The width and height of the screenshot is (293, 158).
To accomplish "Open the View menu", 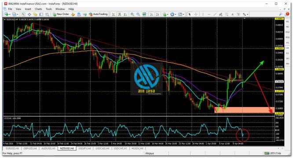I will tap(18, 9).
